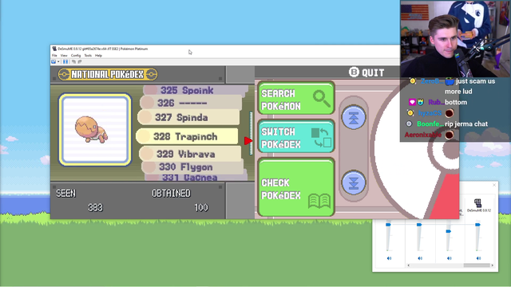This screenshot has width=511, height=287.
Task: Click the SEEN count 383
Action: coord(95,207)
